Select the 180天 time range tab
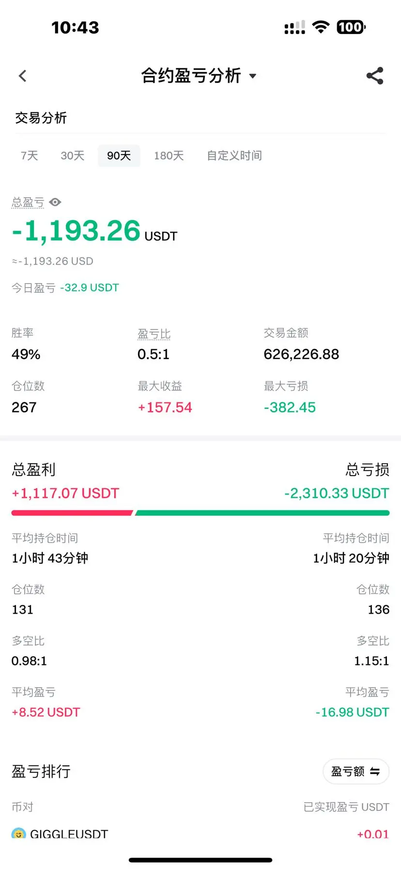Image resolution: width=401 pixels, height=870 pixels. (x=169, y=156)
